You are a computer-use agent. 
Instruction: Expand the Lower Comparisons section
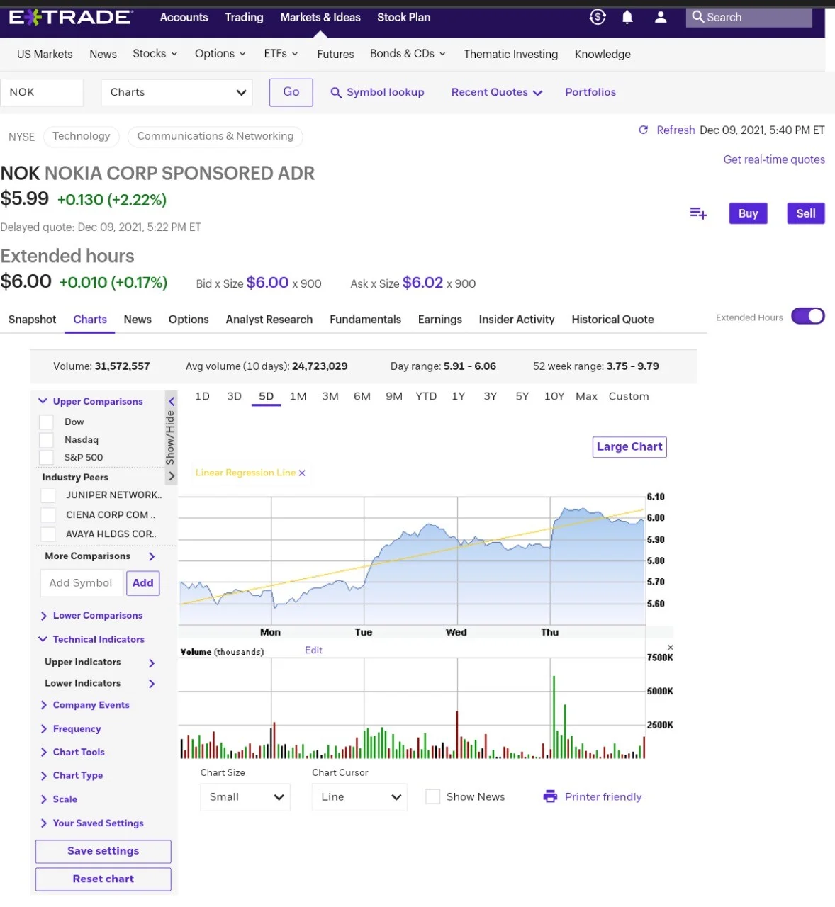pos(91,616)
